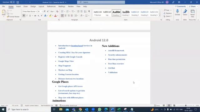The height and width of the screenshot is (112, 200).
Task: Apply subscript formatting
Action: pos(38,16)
